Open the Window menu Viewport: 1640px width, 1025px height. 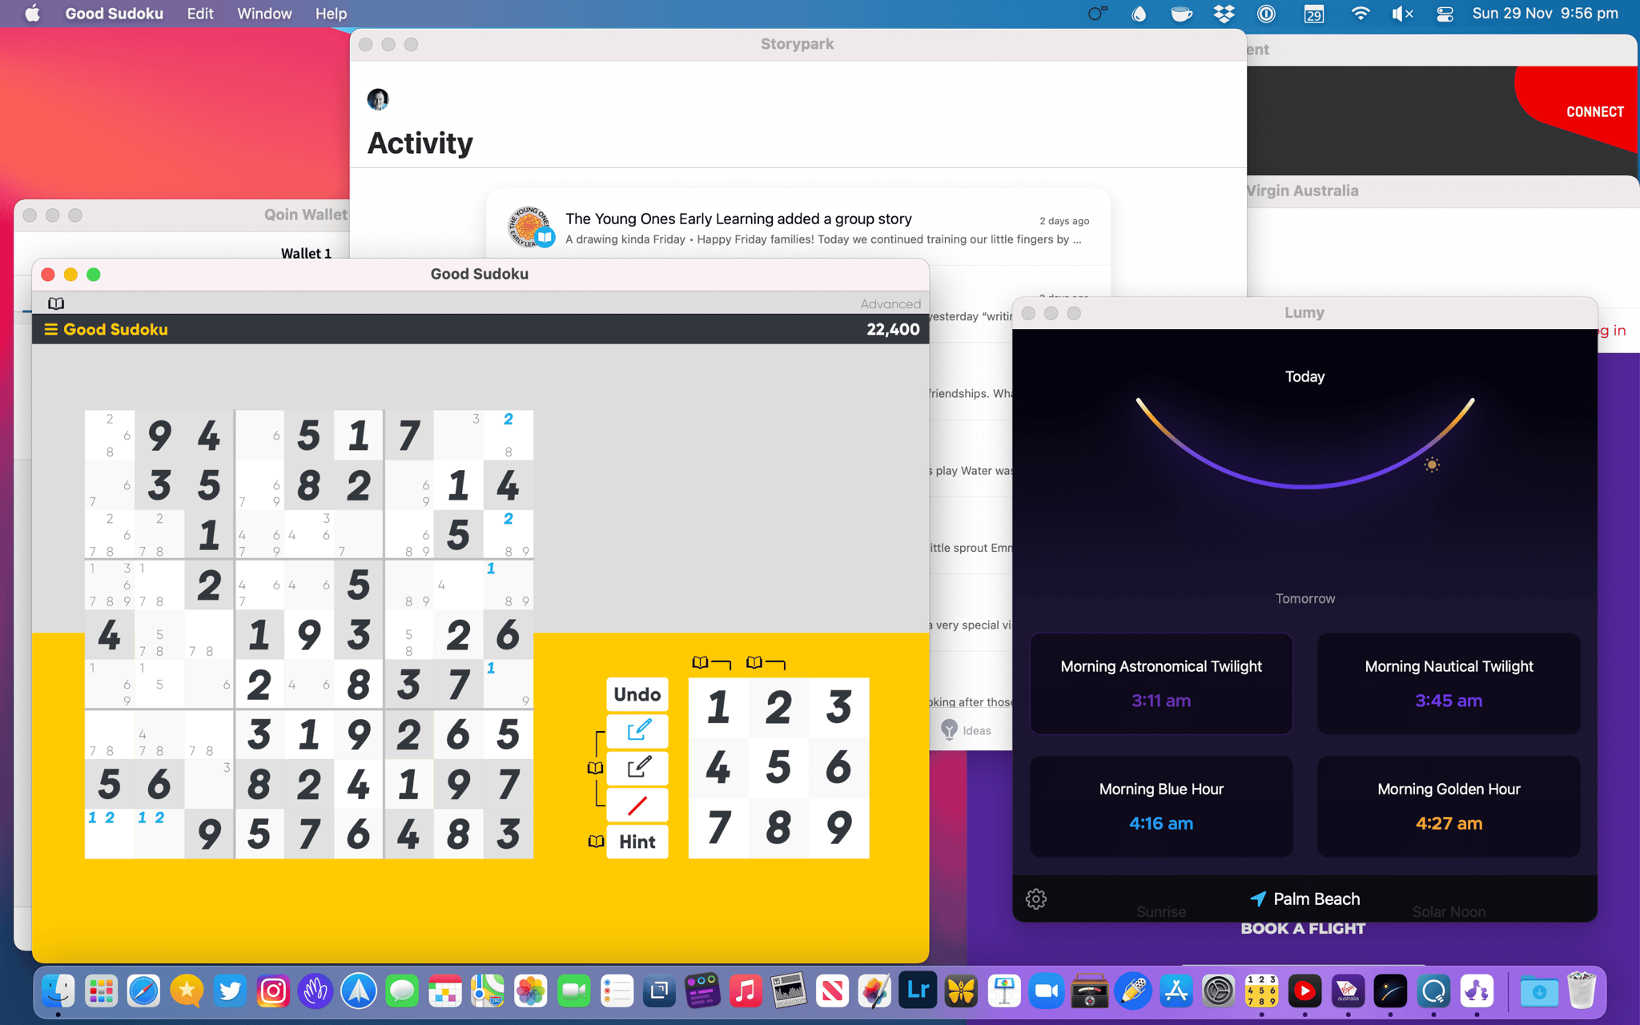[x=264, y=14]
